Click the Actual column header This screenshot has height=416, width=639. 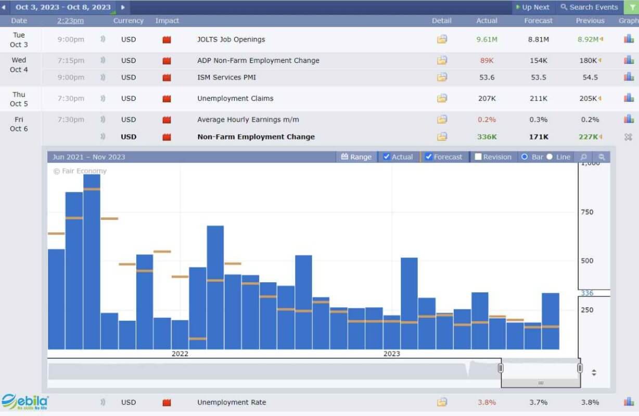coord(487,21)
